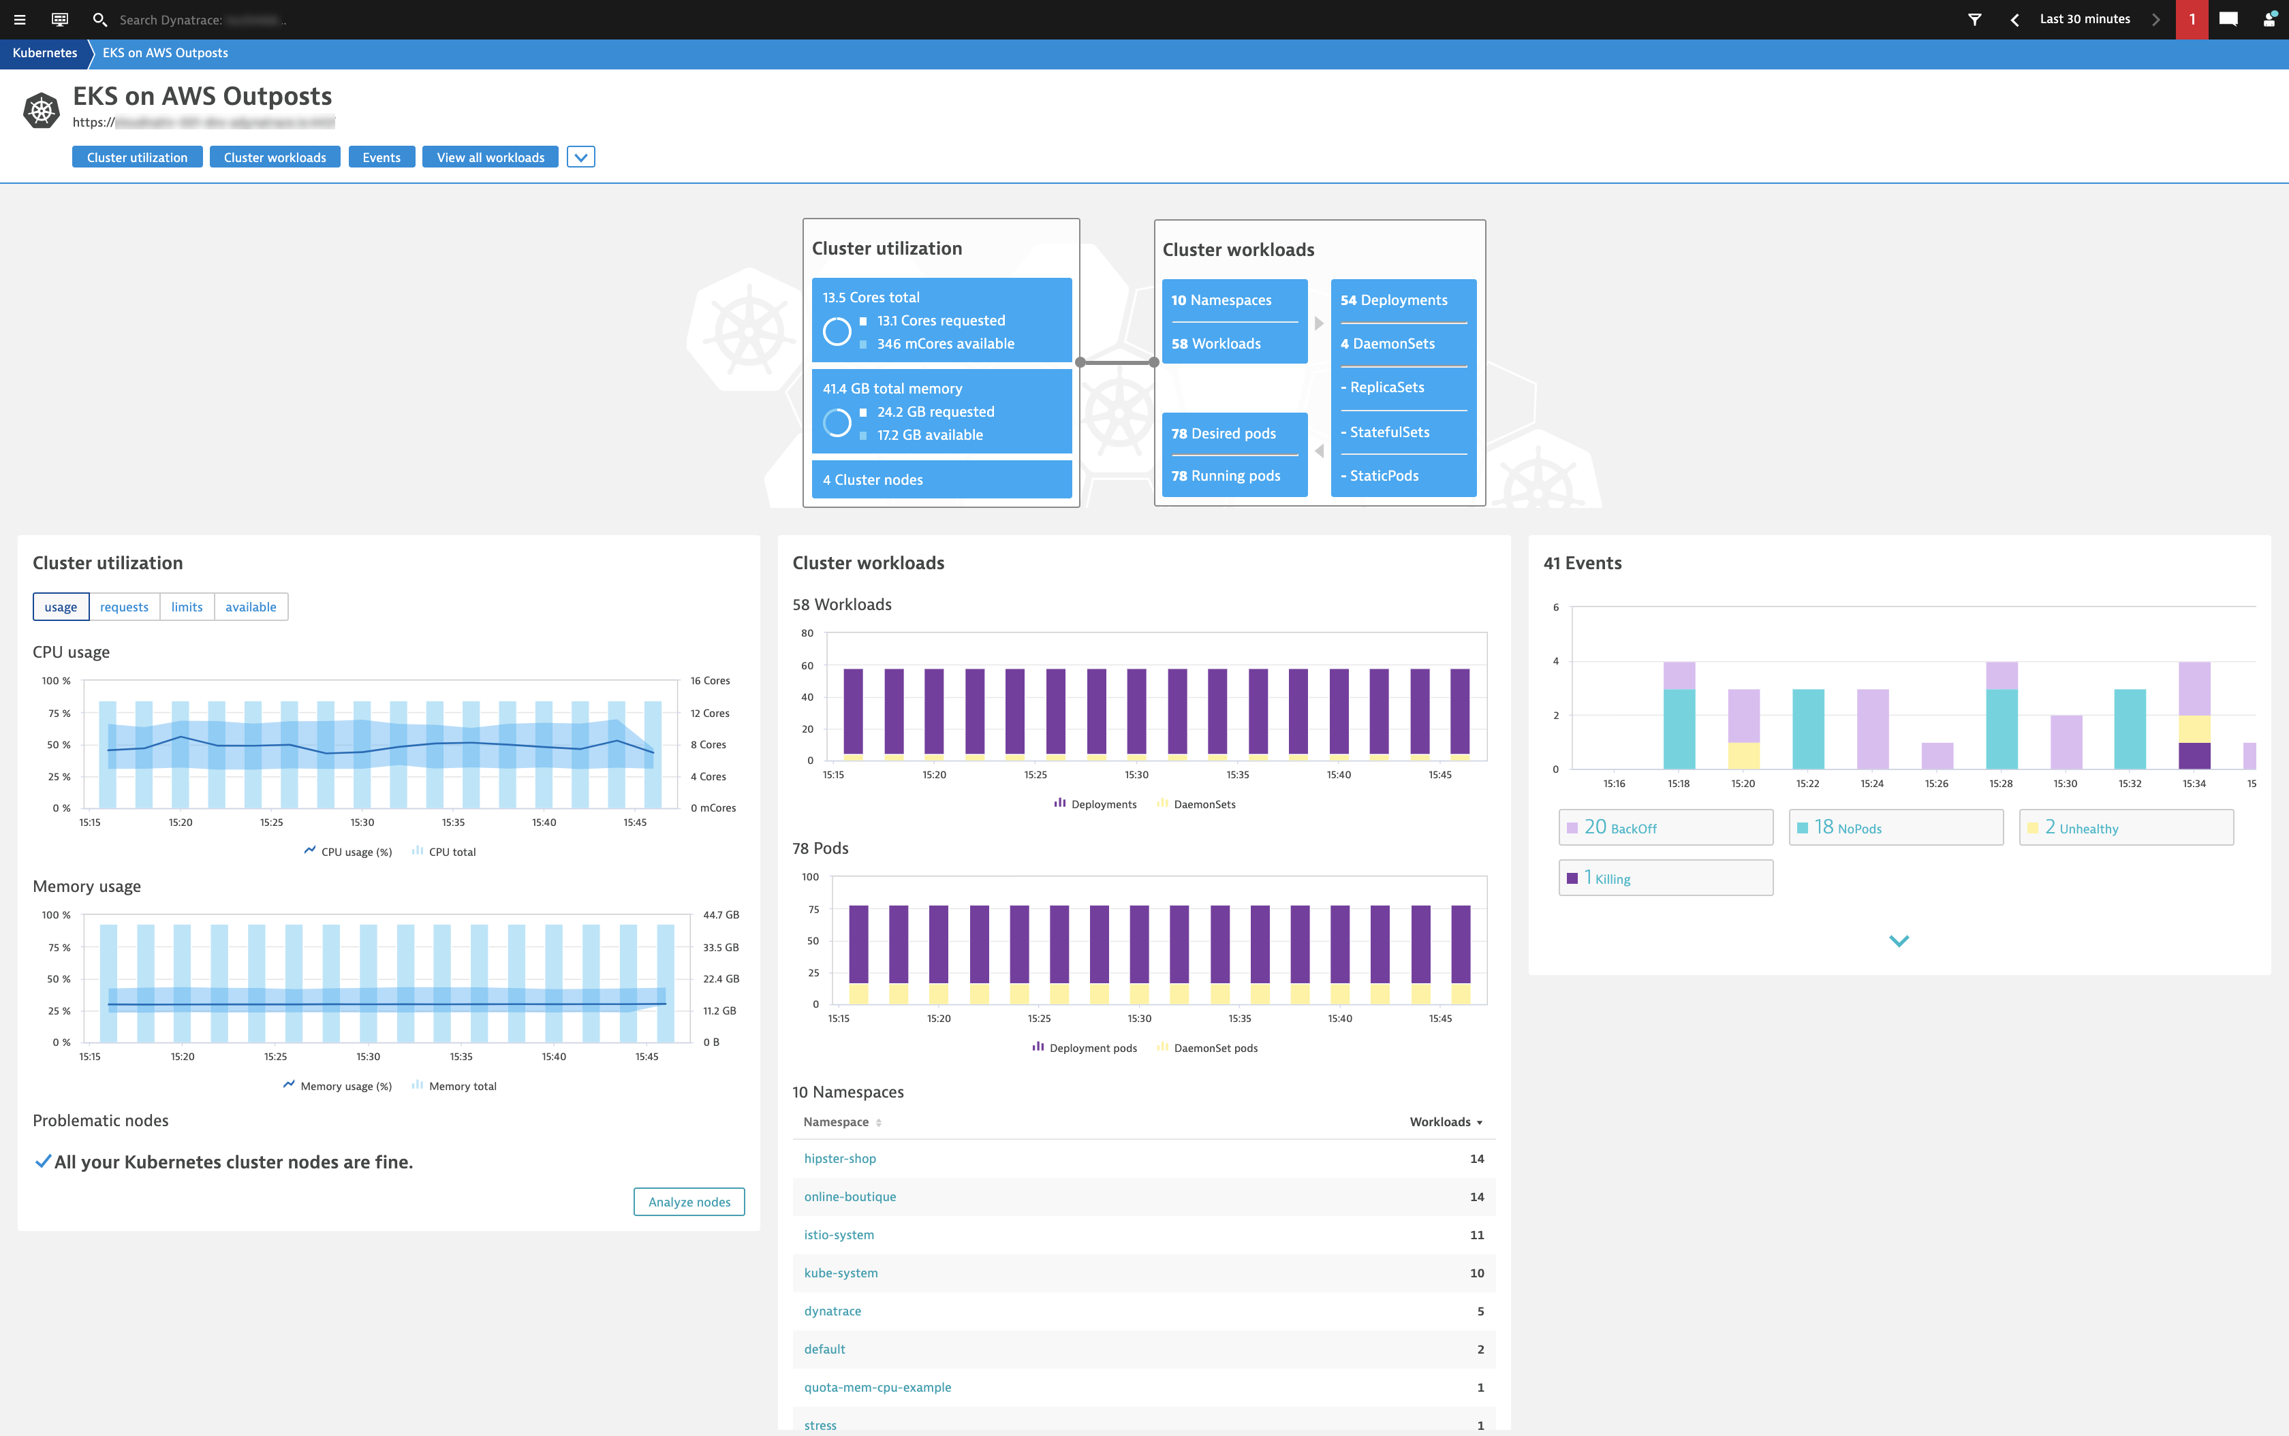Go to previous timeframe arrow
The width and height of the screenshot is (2289, 1436).
[2014, 19]
